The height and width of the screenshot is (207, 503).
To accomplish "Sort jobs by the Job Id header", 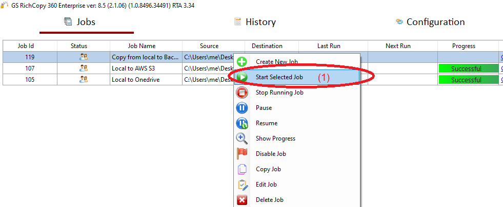I will (x=30, y=46).
